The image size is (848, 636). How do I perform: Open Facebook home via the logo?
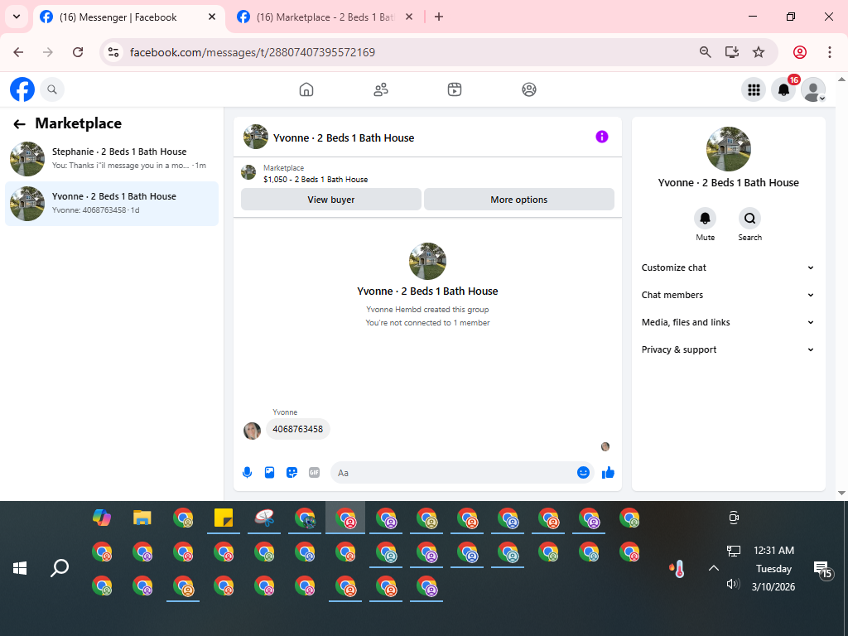[x=22, y=89]
